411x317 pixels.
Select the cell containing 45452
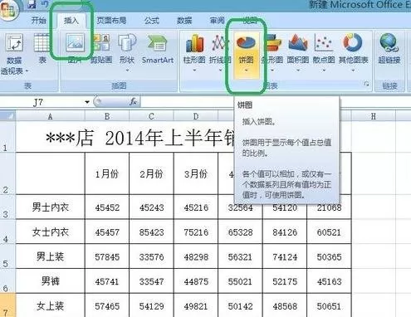pyautogui.click(x=107, y=207)
